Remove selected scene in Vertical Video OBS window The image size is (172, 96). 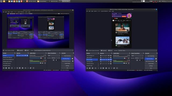pos(90,68)
